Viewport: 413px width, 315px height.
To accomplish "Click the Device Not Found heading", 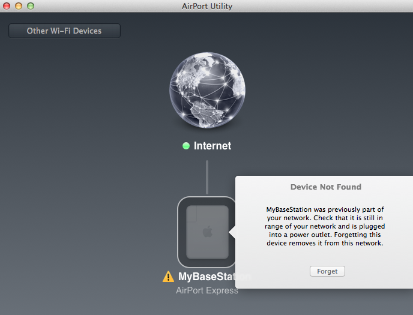I will [326, 187].
